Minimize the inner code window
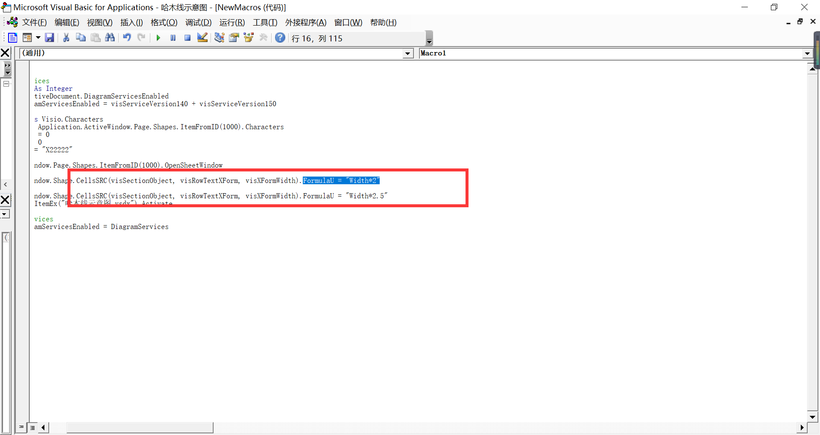Image resolution: width=820 pixels, height=435 pixels. click(788, 22)
